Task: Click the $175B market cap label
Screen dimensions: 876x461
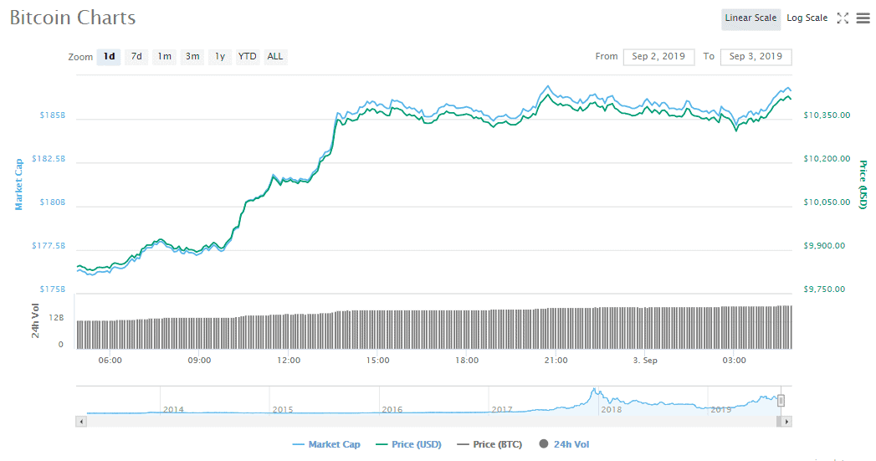Action: point(53,289)
